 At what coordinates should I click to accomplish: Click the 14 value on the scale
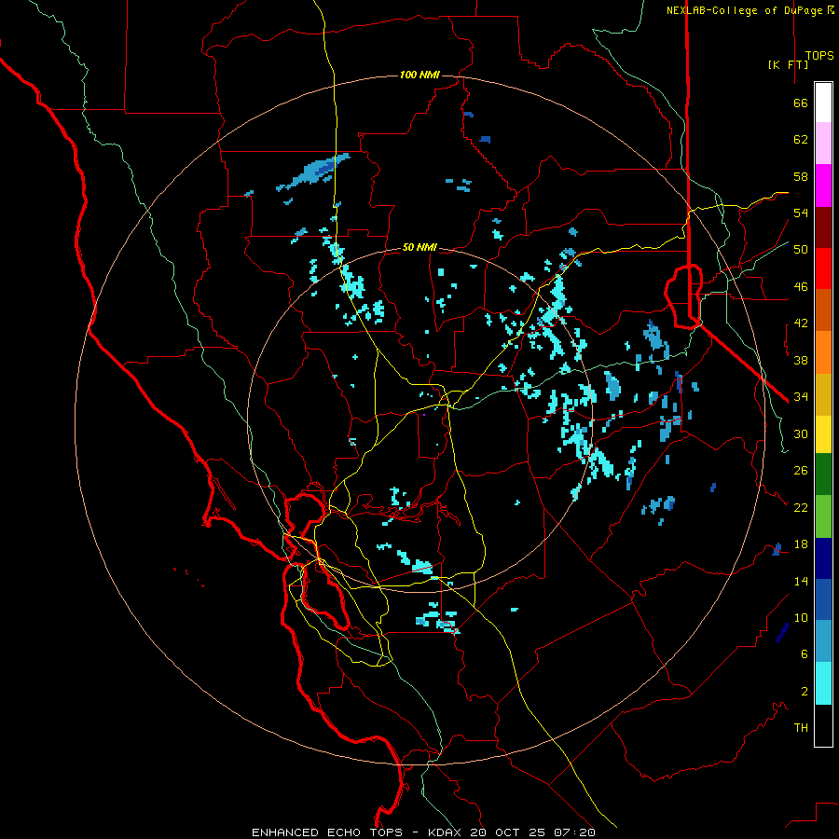coord(801,581)
